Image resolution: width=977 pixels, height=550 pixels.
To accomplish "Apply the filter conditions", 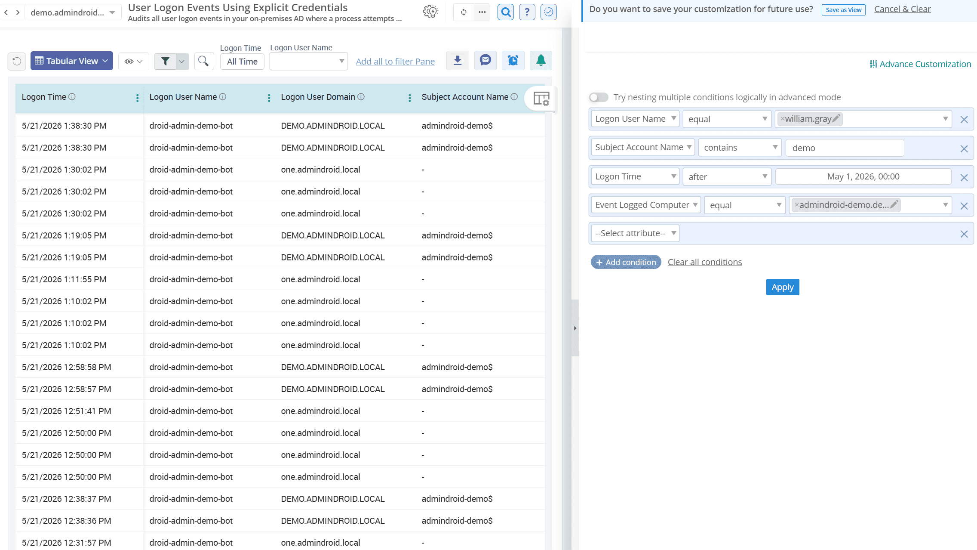I will click(783, 287).
